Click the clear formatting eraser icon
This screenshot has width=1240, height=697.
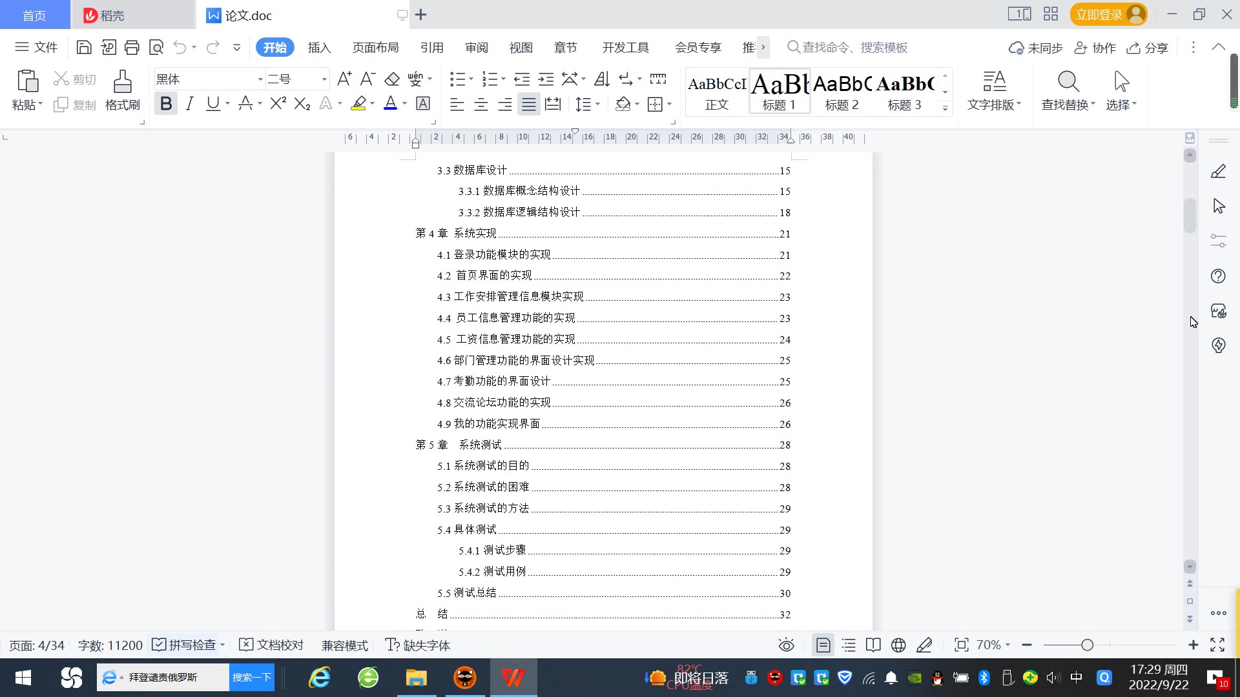pyautogui.click(x=391, y=79)
